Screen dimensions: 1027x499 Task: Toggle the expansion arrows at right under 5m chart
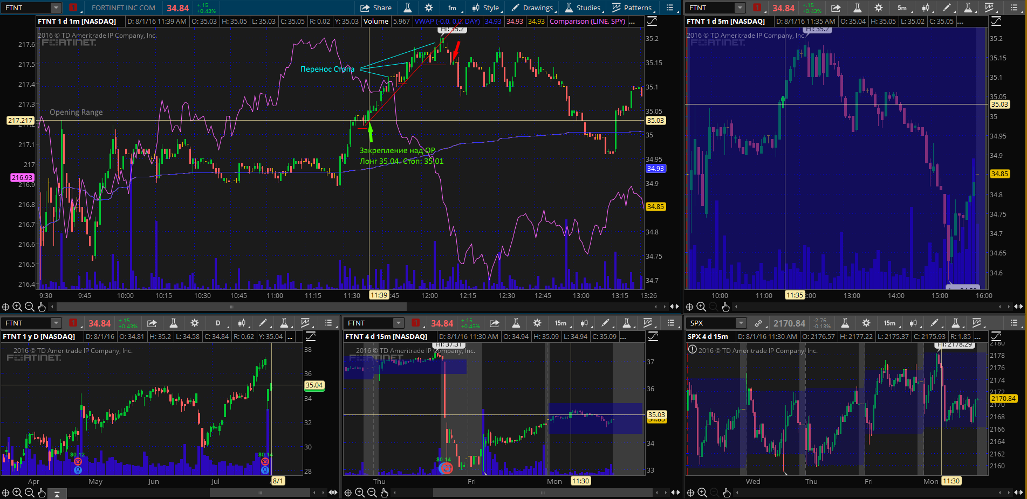[1018, 307]
